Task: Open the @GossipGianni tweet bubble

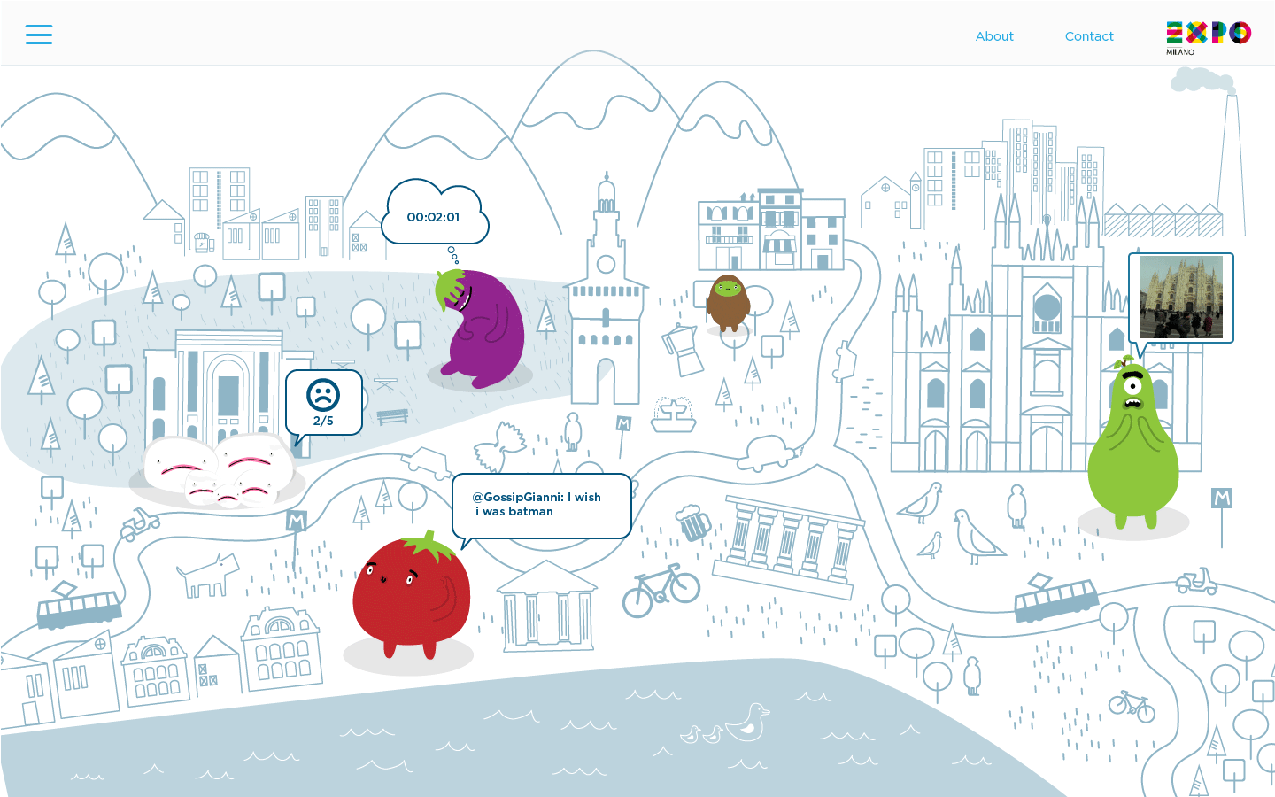Action: tap(542, 506)
